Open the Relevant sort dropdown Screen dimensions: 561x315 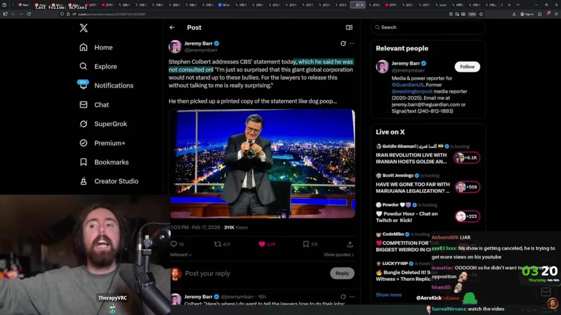tap(181, 254)
